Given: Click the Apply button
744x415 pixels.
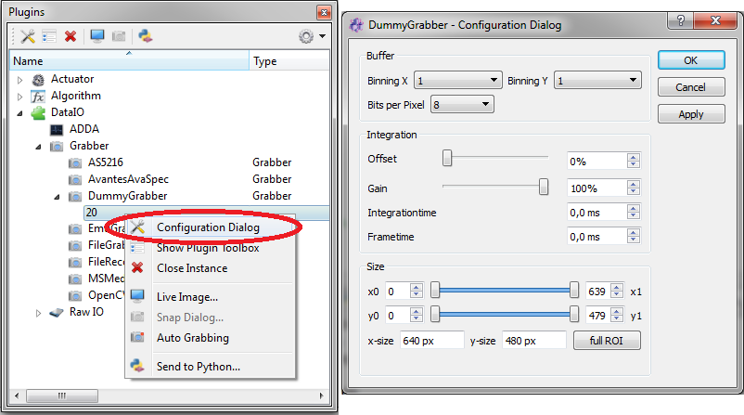Looking at the screenshot, I should pyautogui.click(x=691, y=114).
